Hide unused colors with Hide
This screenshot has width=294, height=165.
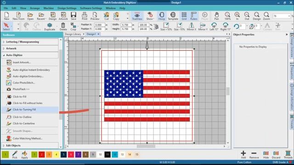click(266, 155)
